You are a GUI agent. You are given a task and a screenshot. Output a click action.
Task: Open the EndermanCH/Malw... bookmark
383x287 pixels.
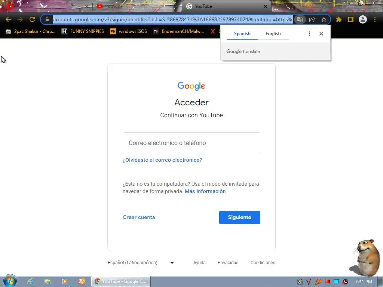tap(178, 31)
